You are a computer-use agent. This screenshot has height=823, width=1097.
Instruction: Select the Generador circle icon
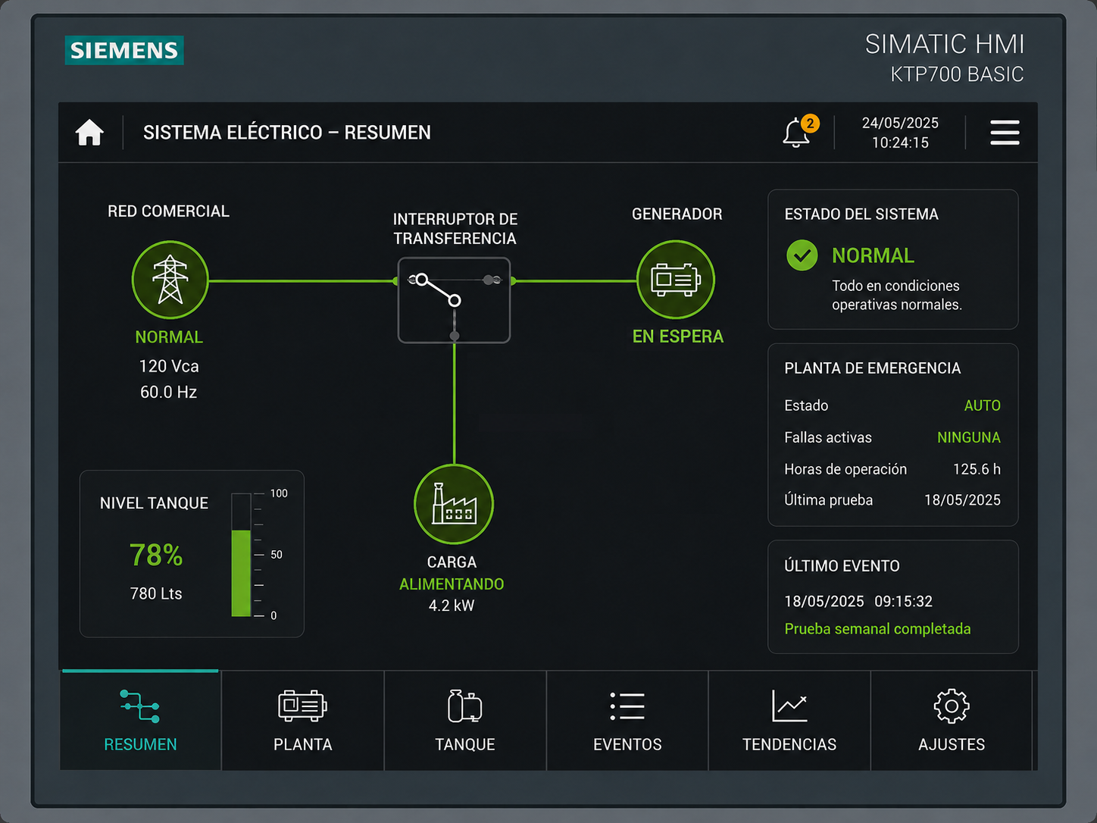click(x=676, y=280)
